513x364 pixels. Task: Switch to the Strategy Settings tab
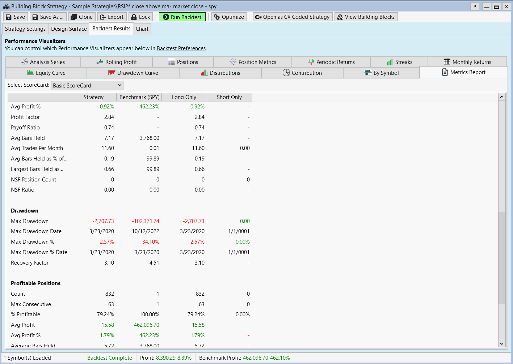coord(25,29)
